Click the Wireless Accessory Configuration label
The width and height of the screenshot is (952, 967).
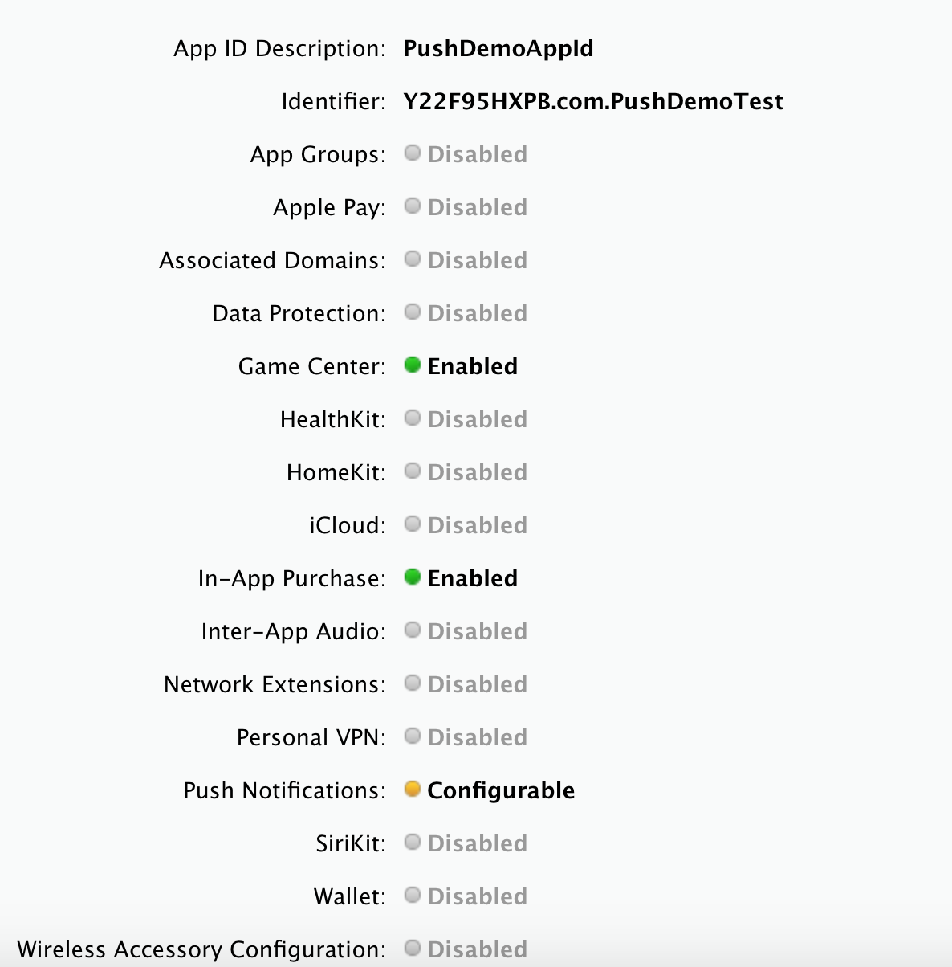pos(201,949)
